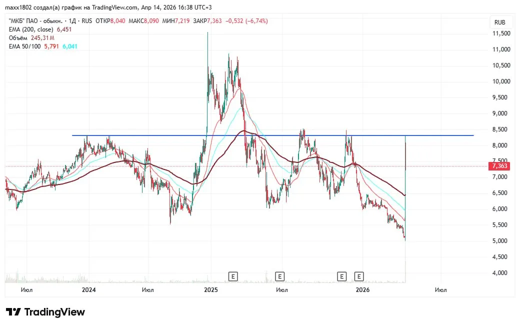
Task: Click the 5,791 EMA 50 value in legend
Action: [x=51, y=46]
